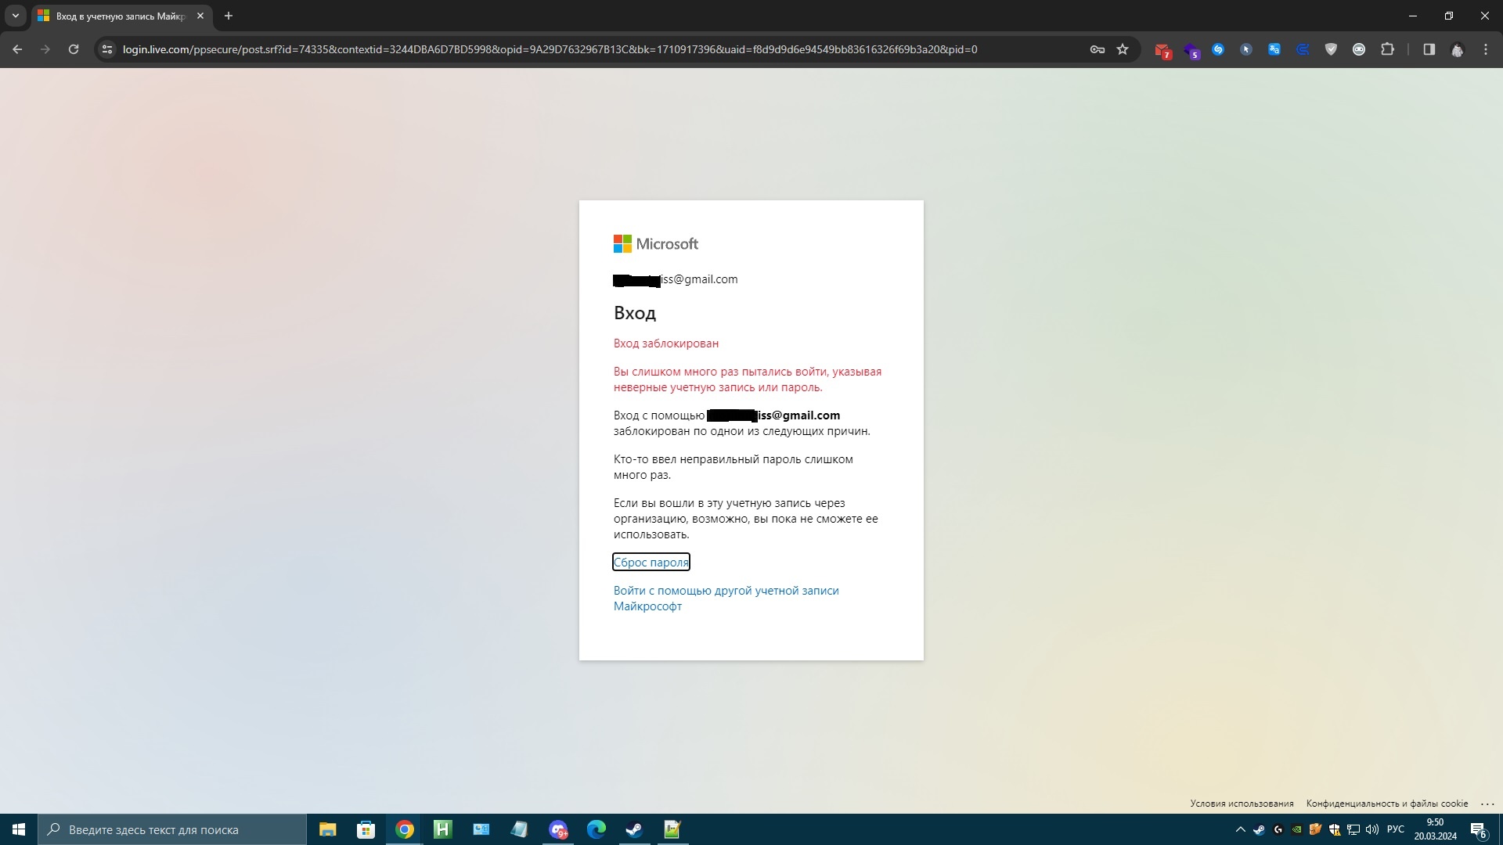Open Discord from taskbar

557,829
